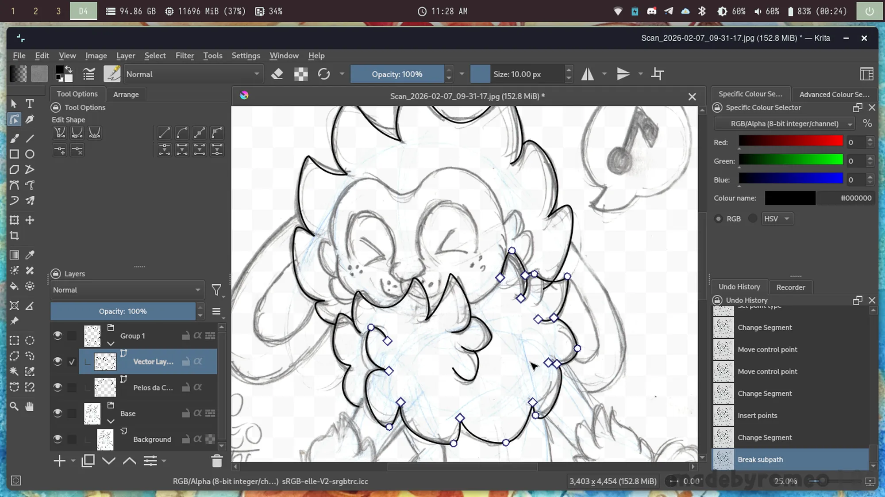Hide the Background layer
Viewport: 885px width, 497px height.
point(58,439)
